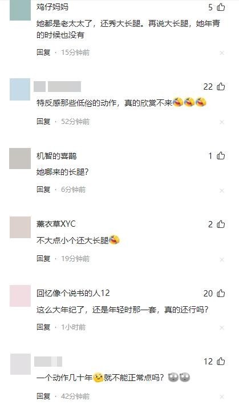This screenshot has width=239, height=413.
Task: Dismiss the 1小时前 comment with the X
Action: (x=222, y=328)
